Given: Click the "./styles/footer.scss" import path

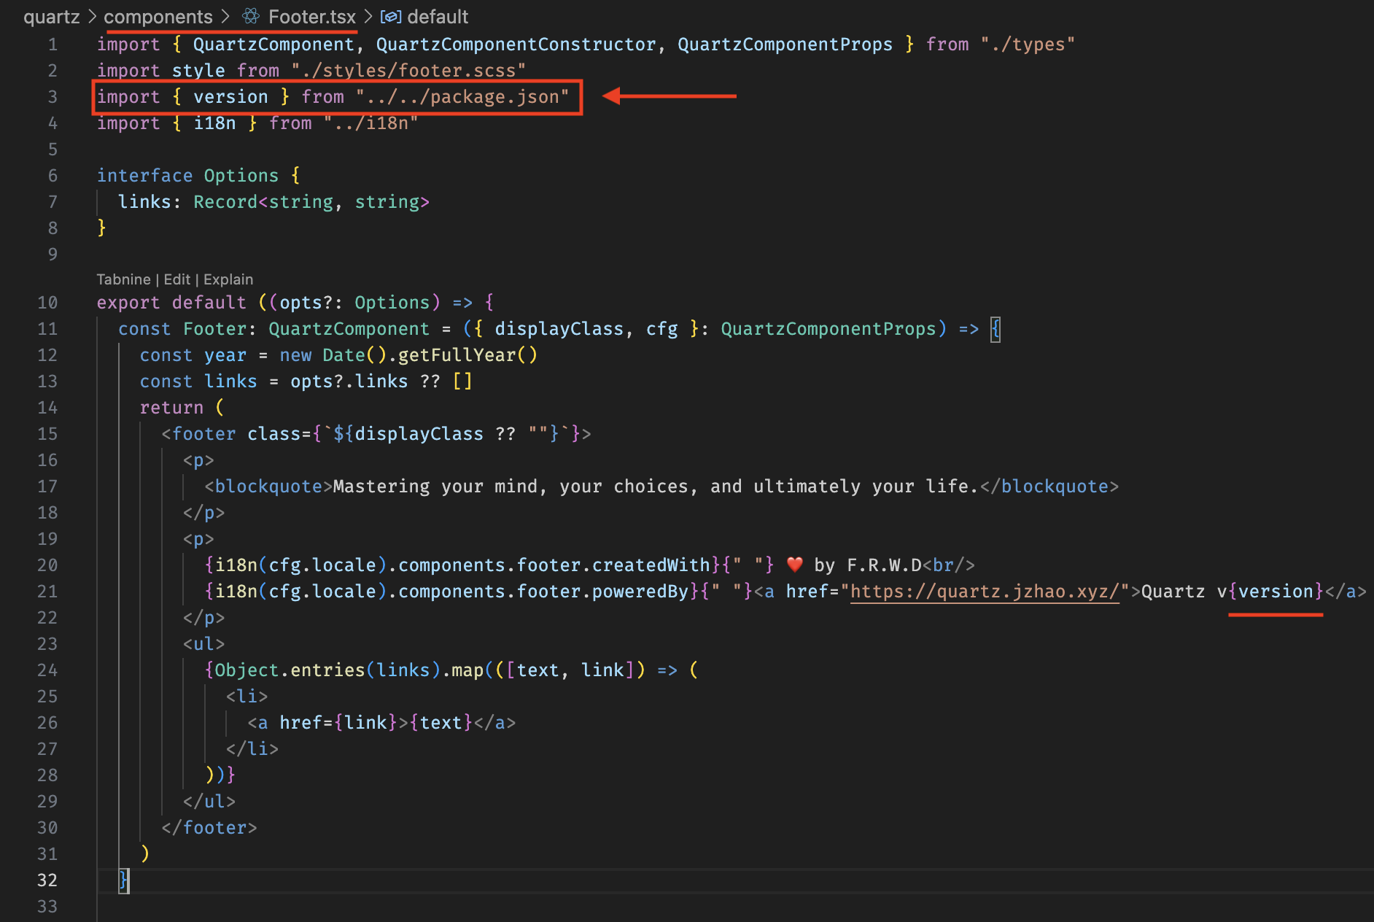Looking at the screenshot, I should [408, 71].
